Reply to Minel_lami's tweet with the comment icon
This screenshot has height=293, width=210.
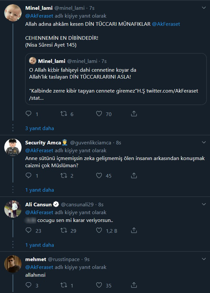pyautogui.click(x=28, y=114)
